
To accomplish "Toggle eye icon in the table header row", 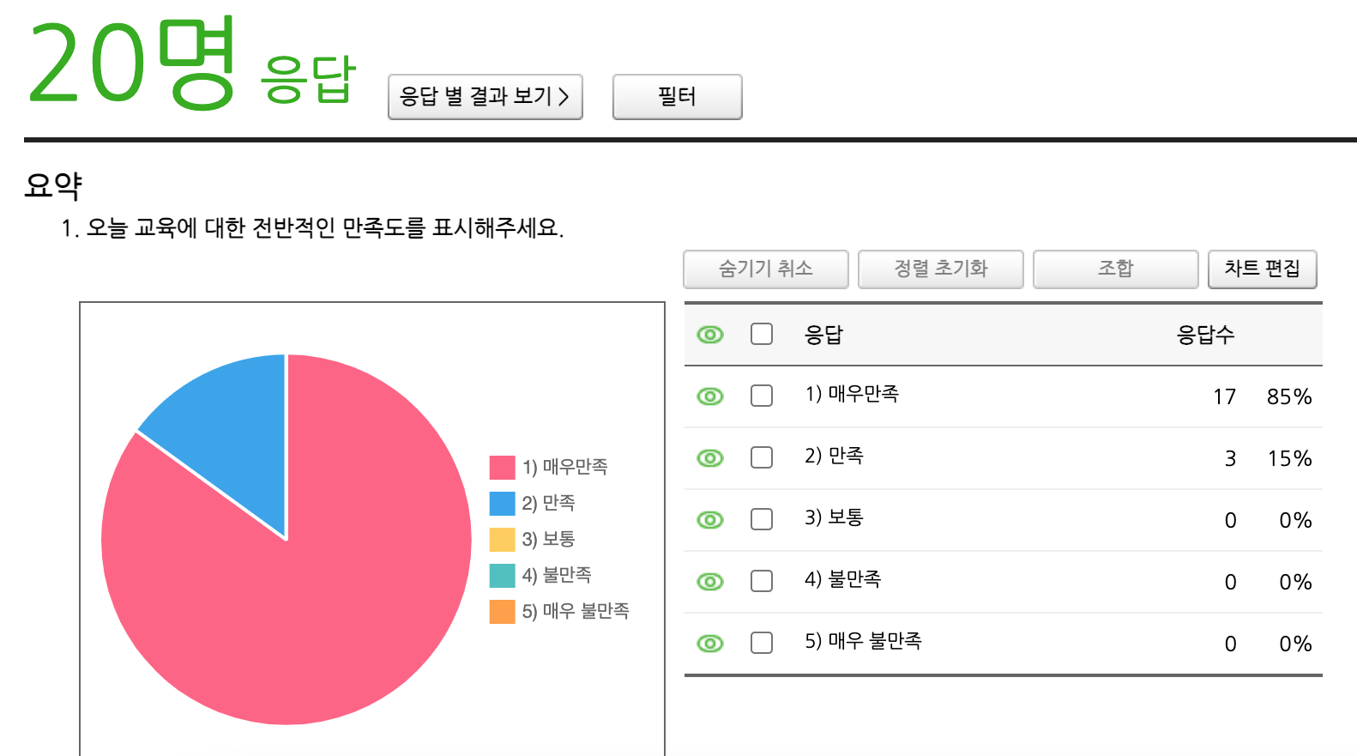I will (x=710, y=335).
